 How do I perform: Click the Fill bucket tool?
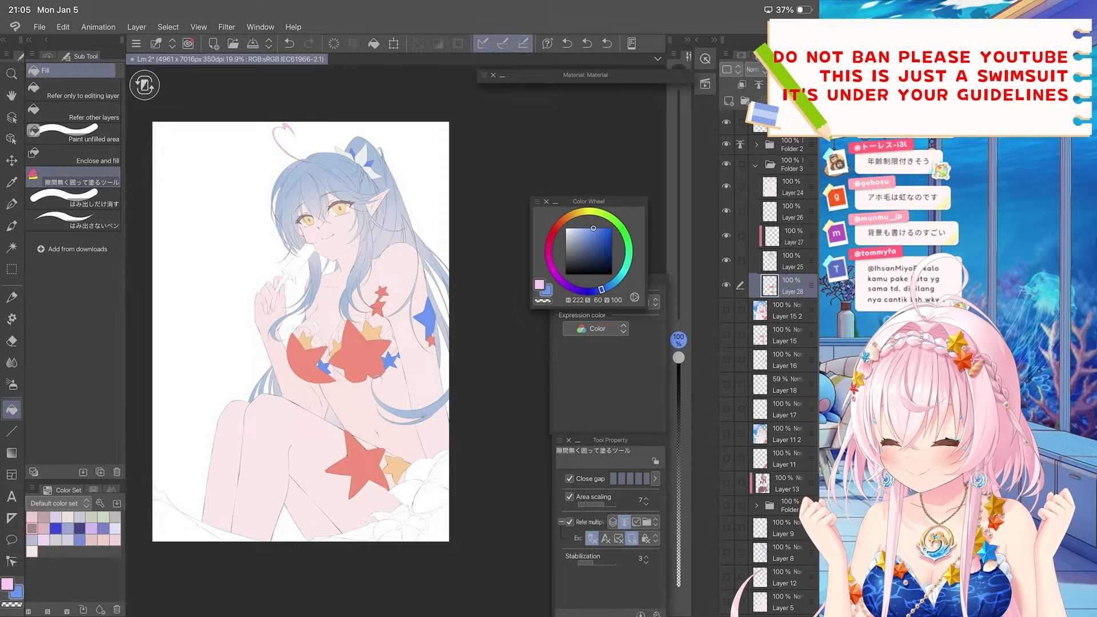[11, 410]
